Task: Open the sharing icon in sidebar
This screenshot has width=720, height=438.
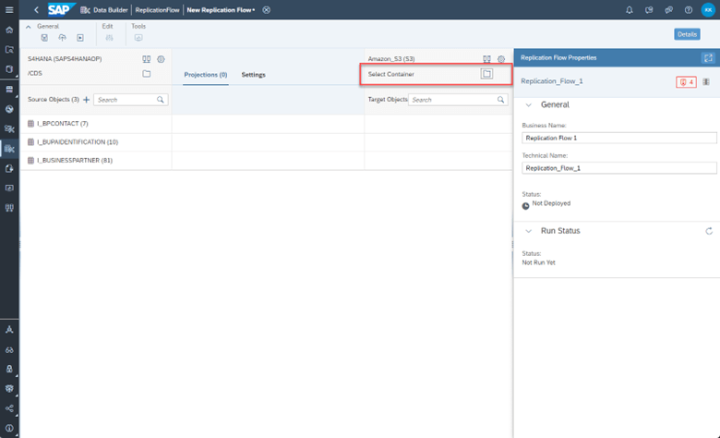Action: (x=9, y=408)
